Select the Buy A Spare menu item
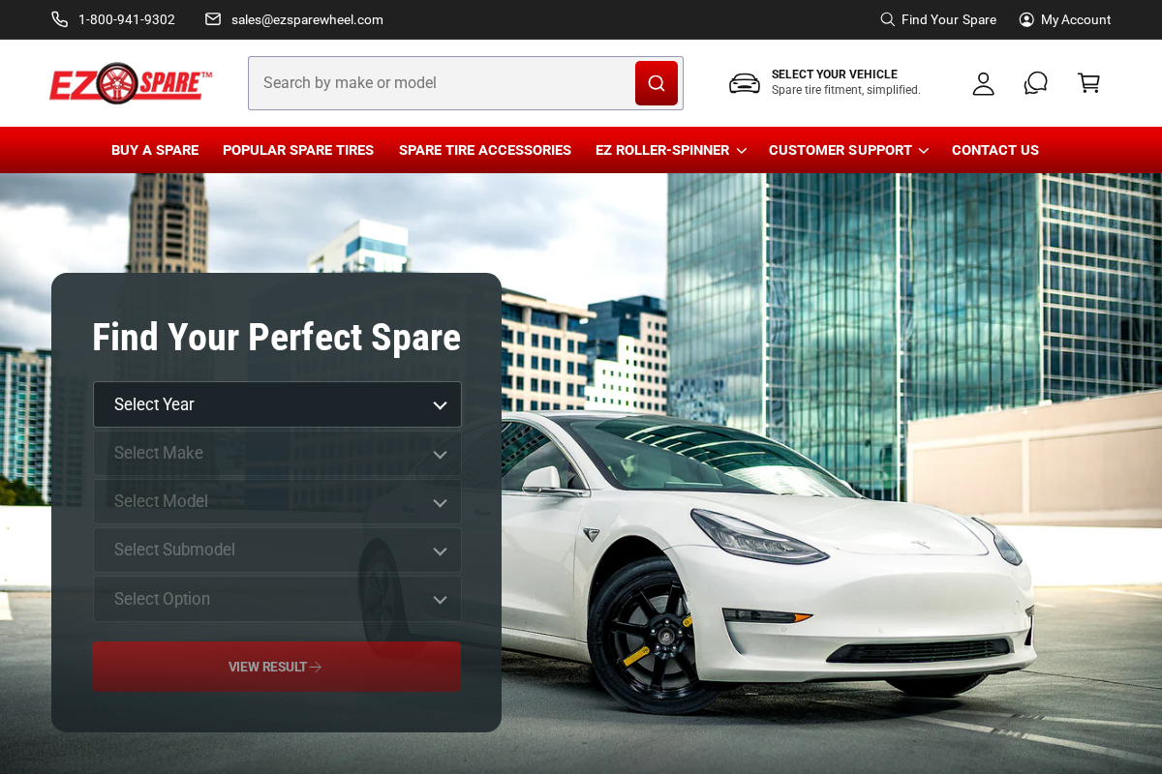1162x774 pixels. tap(155, 150)
